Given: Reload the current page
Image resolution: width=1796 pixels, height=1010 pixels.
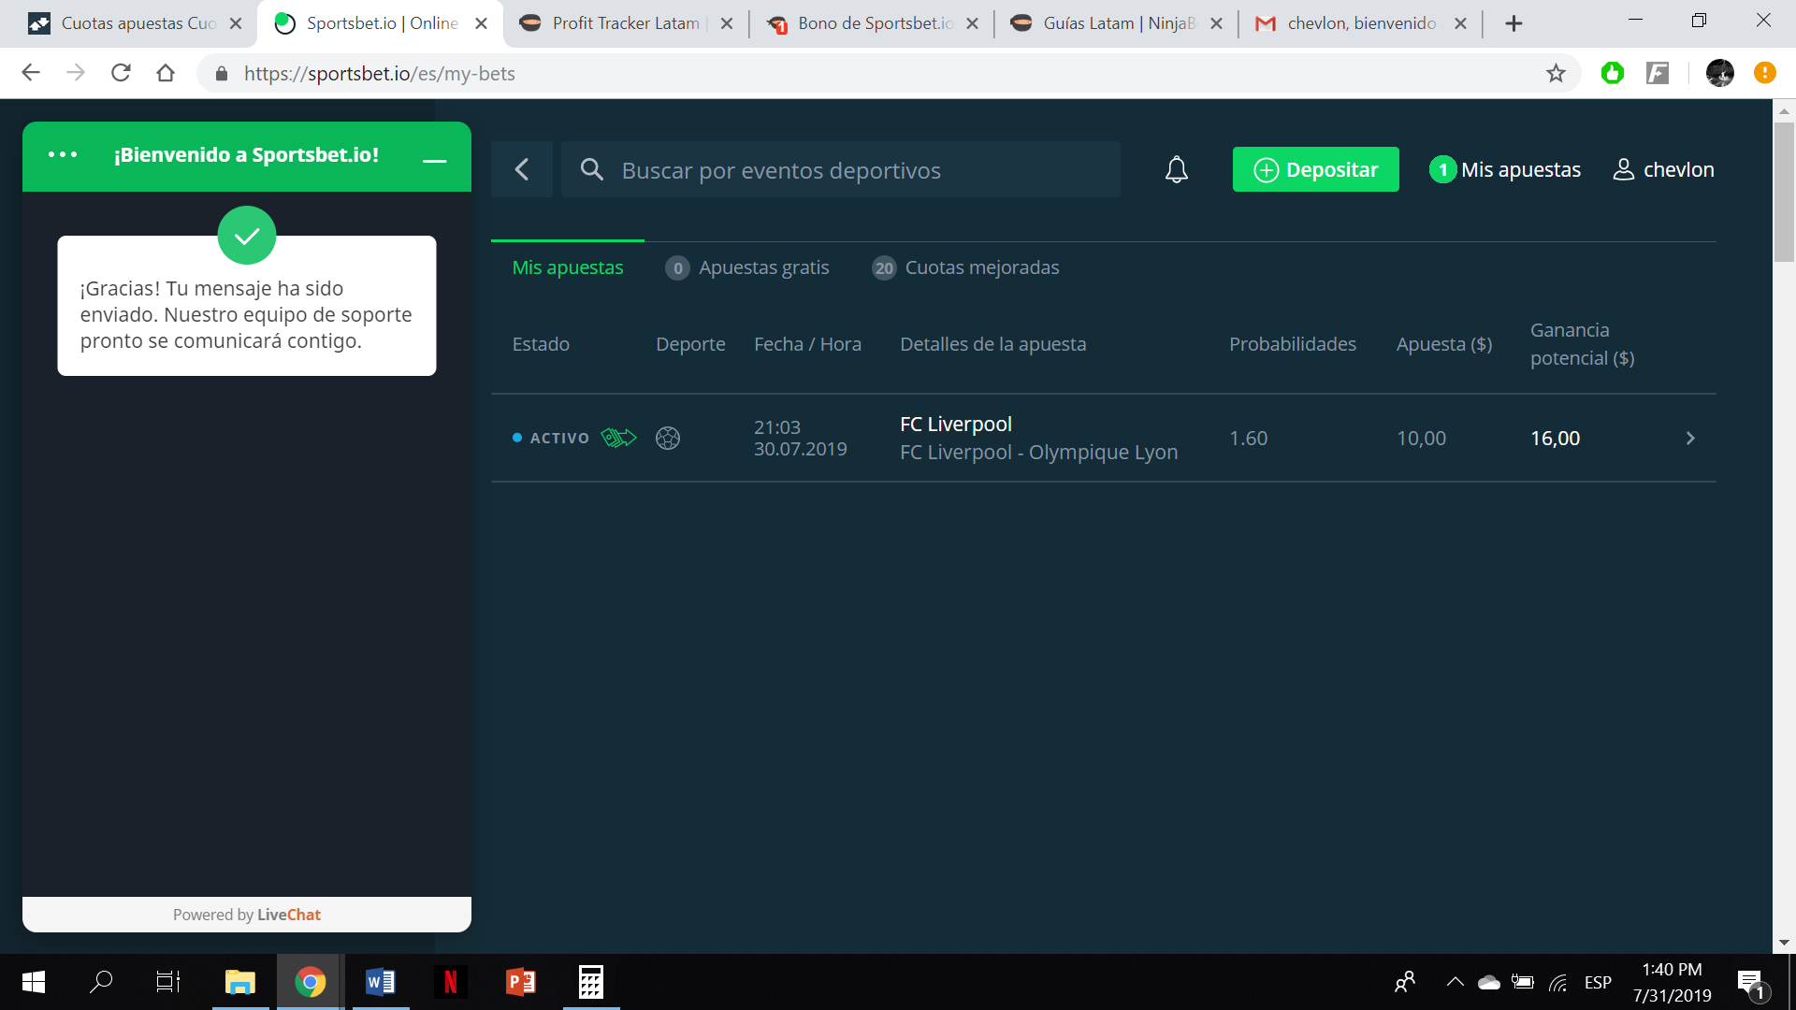Looking at the screenshot, I should (121, 73).
